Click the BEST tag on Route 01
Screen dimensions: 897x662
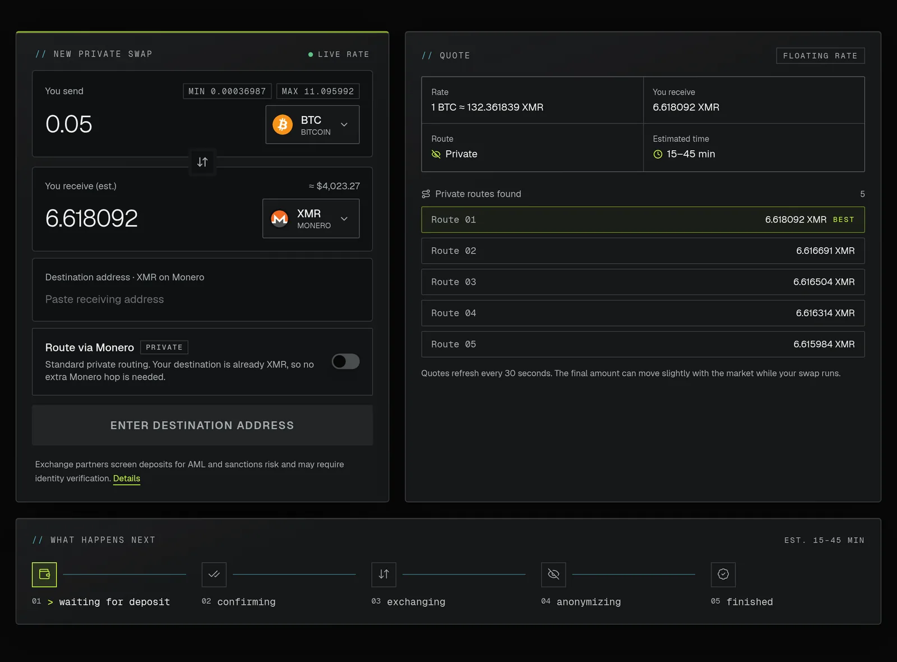(x=844, y=220)
